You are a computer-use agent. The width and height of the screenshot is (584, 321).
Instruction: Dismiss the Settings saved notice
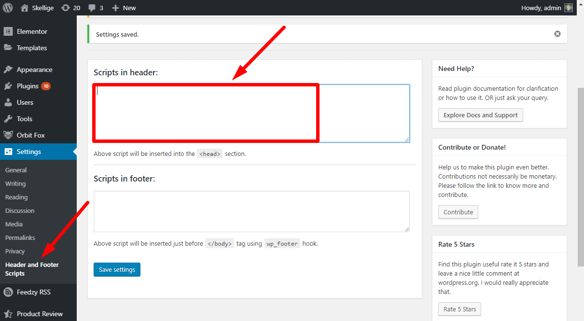557,34
